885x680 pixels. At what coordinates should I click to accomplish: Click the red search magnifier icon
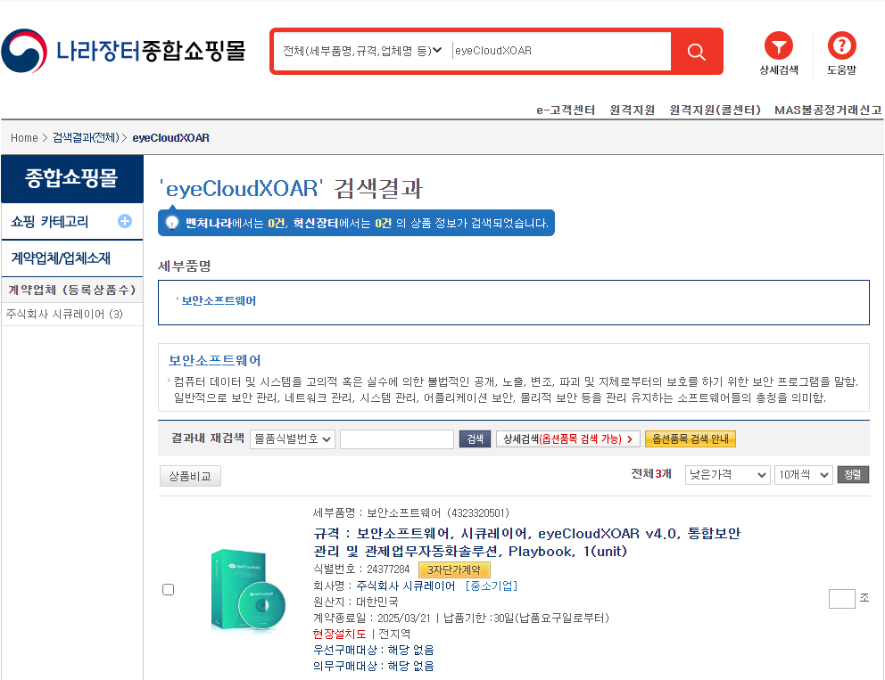(696, 51)
